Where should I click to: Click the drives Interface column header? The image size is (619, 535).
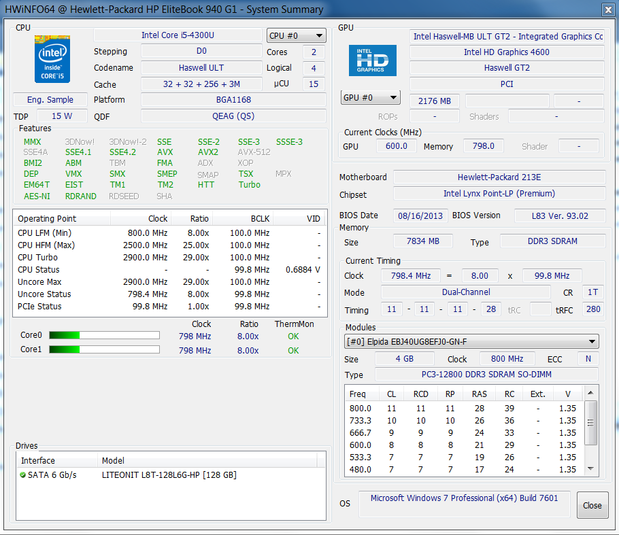[x=57, y=460]
